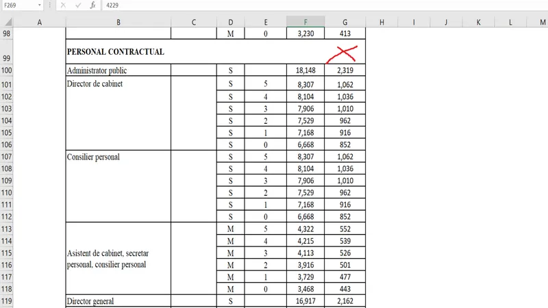
Task: Open the Name Box dropdown arrow
Action: [40, 5]
